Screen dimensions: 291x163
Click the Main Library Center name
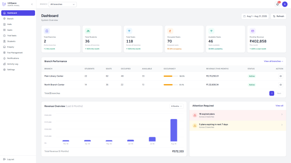click(54, 76)
